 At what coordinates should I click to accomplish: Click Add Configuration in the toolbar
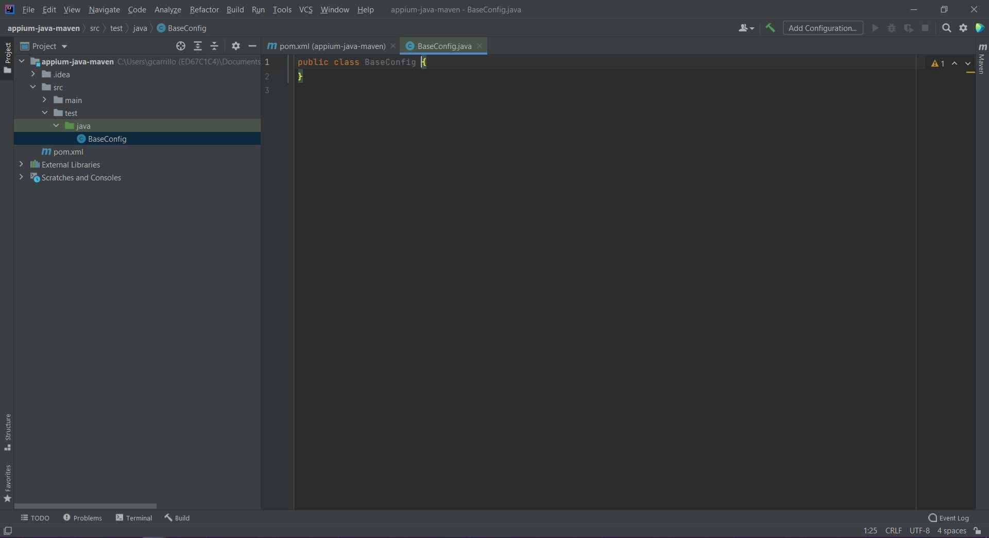tap(823, 28)
